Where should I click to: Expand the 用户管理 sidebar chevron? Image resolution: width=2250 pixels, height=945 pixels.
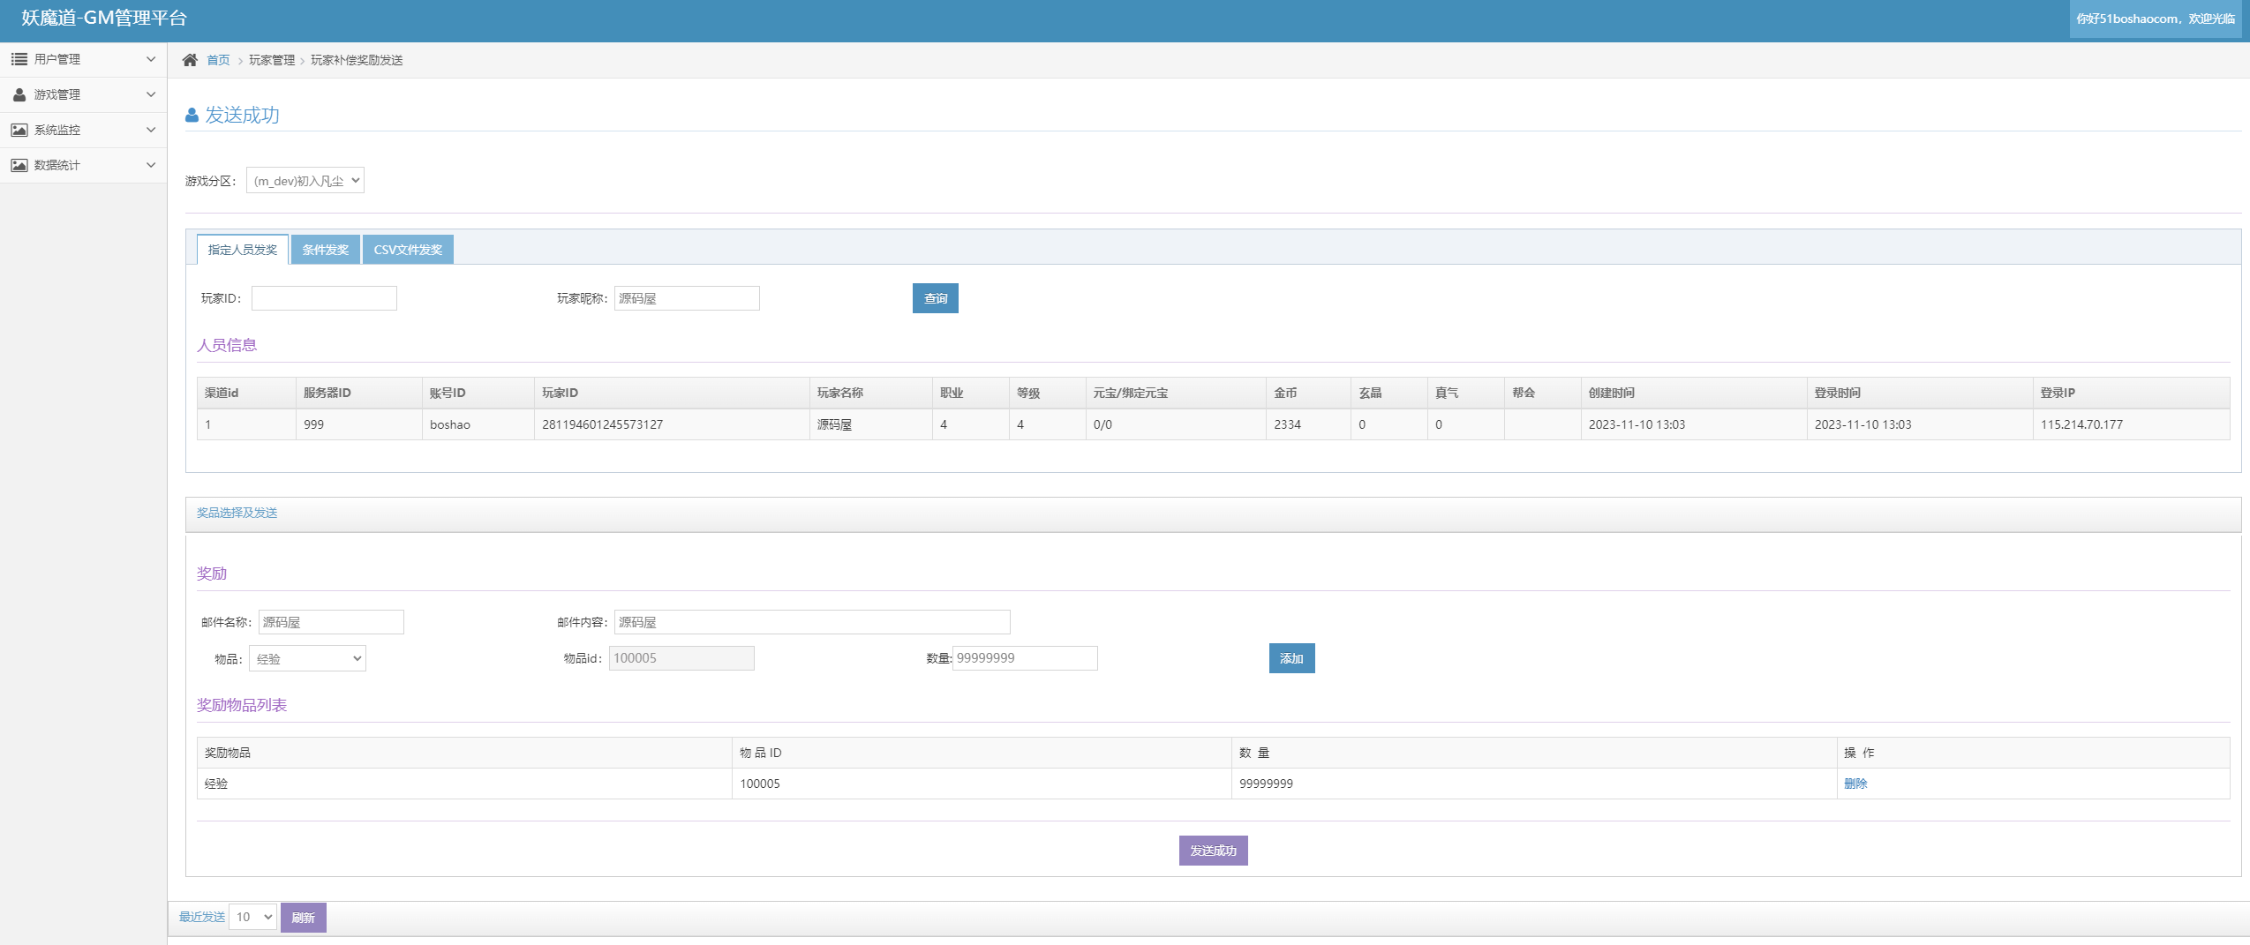point(151,59)
